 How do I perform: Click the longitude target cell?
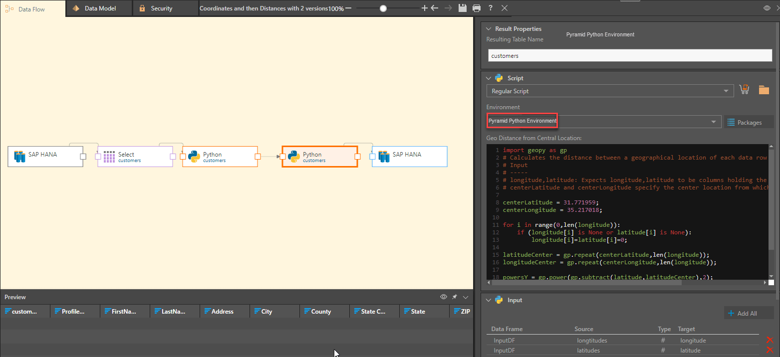(x=693, y=341)
